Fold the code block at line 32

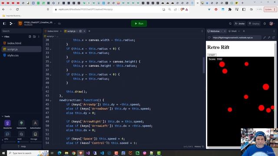coord(50,49)
